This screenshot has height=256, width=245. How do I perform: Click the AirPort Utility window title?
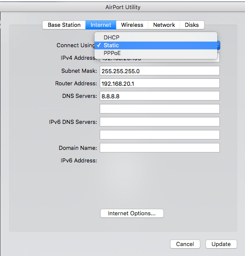(x=123, y=7)
